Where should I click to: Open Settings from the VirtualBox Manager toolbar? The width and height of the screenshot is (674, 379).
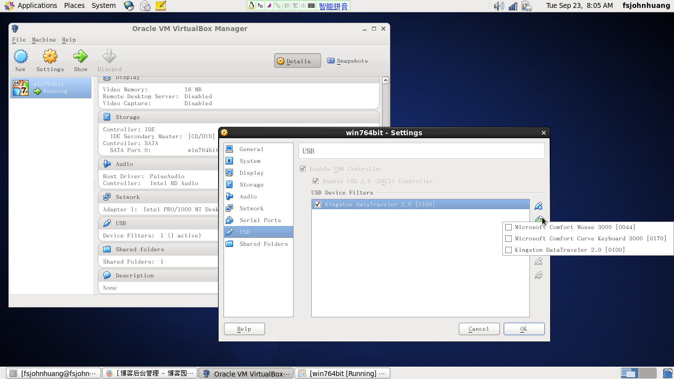[50, 61]
